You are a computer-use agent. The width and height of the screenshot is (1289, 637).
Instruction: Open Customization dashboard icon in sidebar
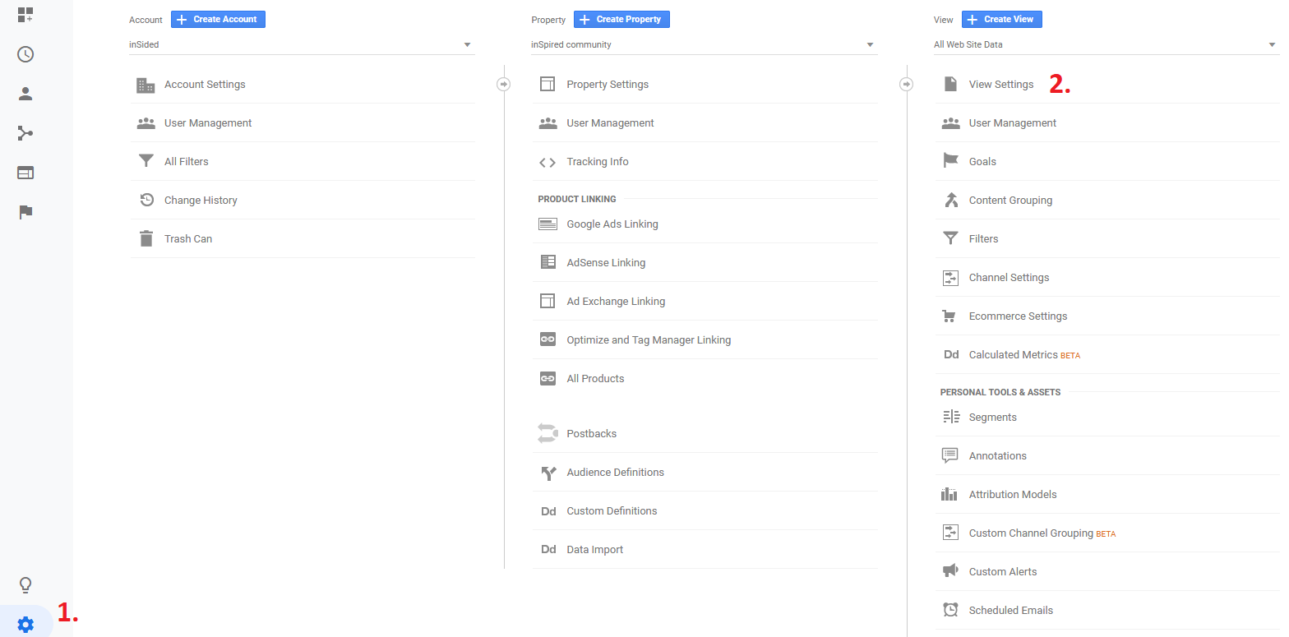25,15
